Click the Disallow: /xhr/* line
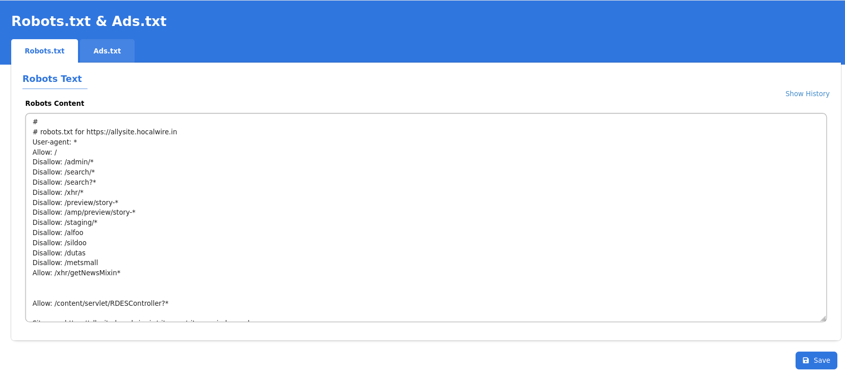The image size is (845, 375). coord(58,192)
